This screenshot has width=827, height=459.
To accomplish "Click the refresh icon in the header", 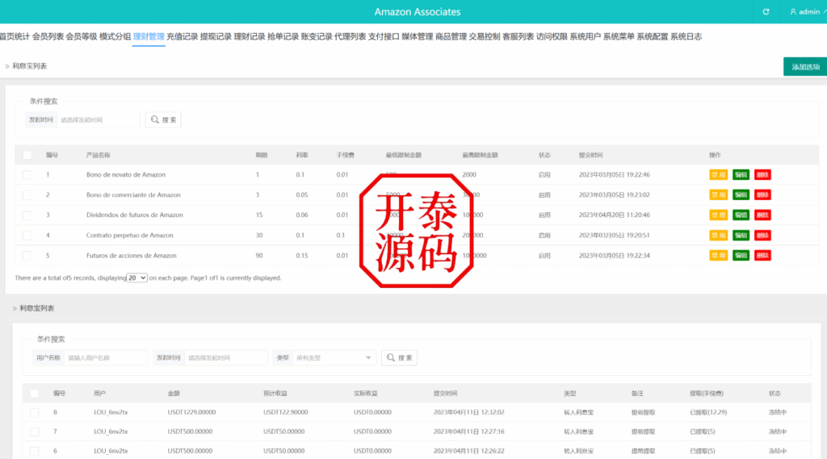I will click(766, 11).
